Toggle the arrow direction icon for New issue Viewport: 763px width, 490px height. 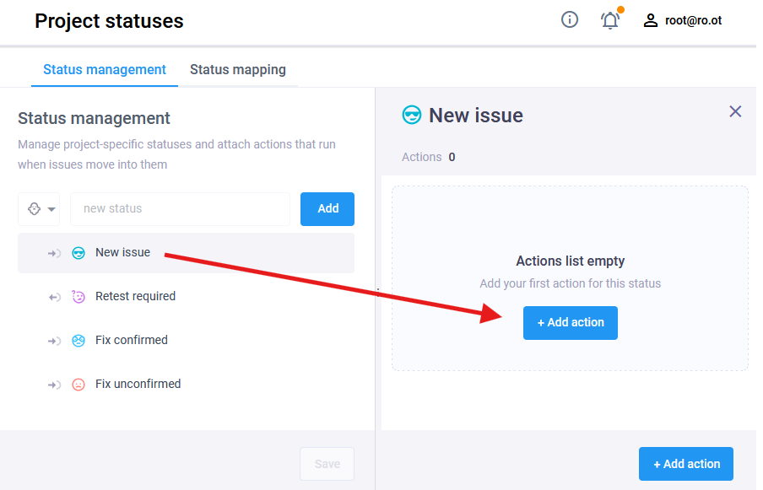(54, 253)
